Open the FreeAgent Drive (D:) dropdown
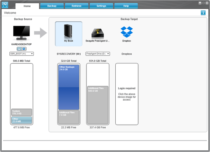This screenshot has width=210, height=152. [98, 54]
